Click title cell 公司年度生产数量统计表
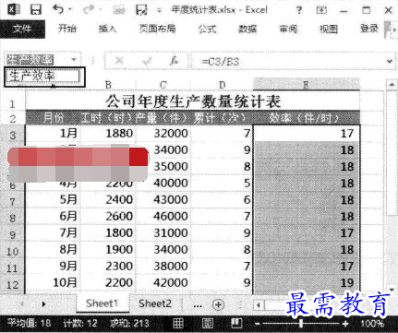The width and height of the screenshot is (398, 333). 193,101
